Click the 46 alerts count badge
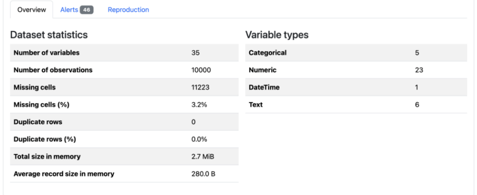Viewport: 477px width, 195px height. 86,10
